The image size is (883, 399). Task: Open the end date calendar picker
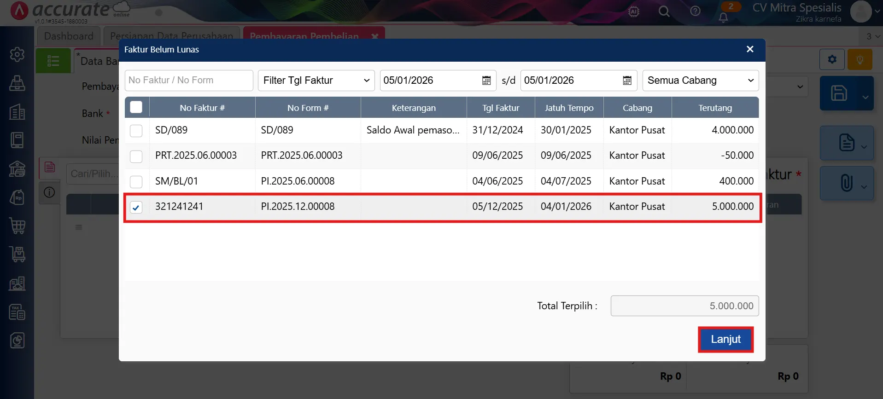627,81
